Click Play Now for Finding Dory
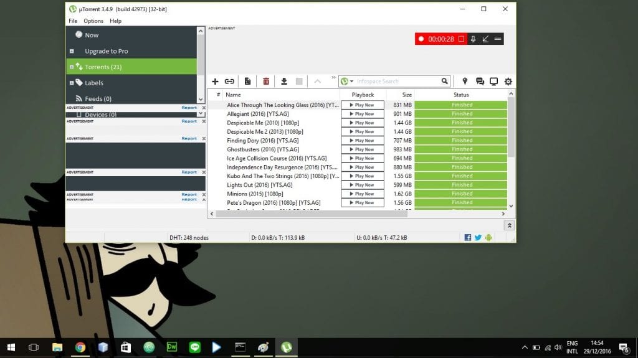 click(x=362, y=141)
